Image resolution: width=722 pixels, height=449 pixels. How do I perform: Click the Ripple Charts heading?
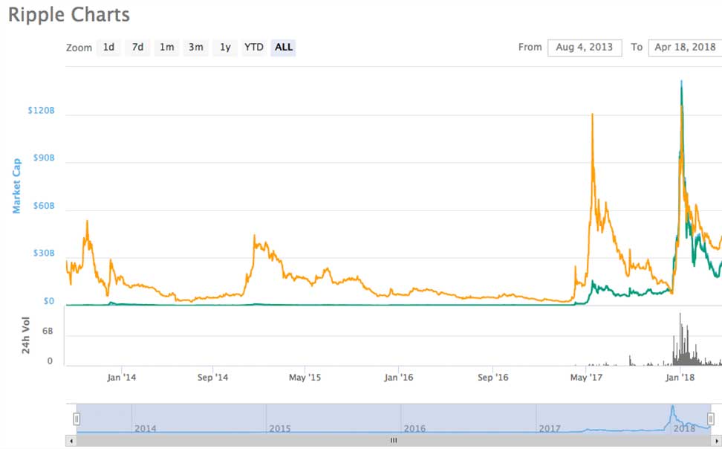[68, 14]
